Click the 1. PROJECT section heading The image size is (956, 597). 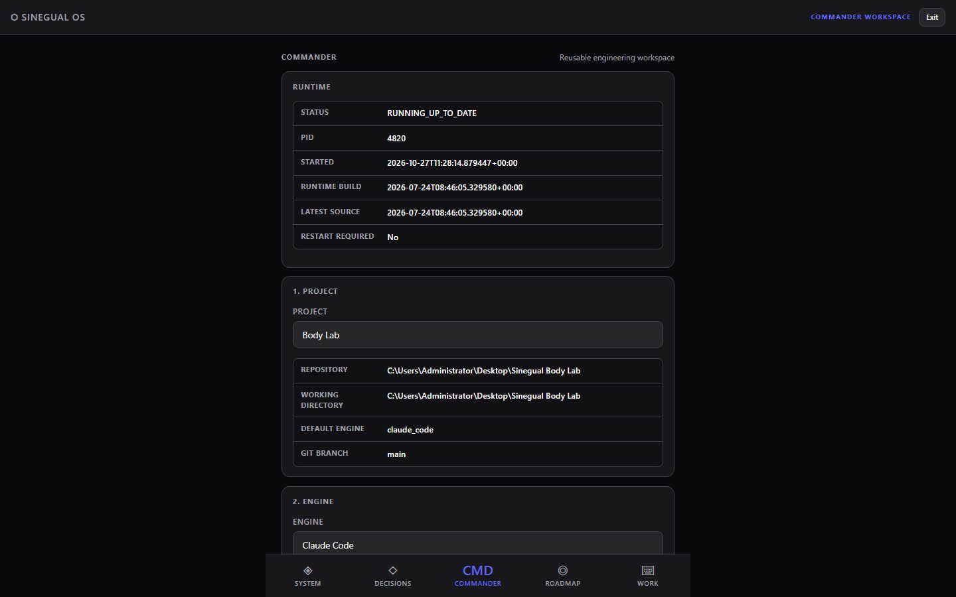[x=315, y=291]
